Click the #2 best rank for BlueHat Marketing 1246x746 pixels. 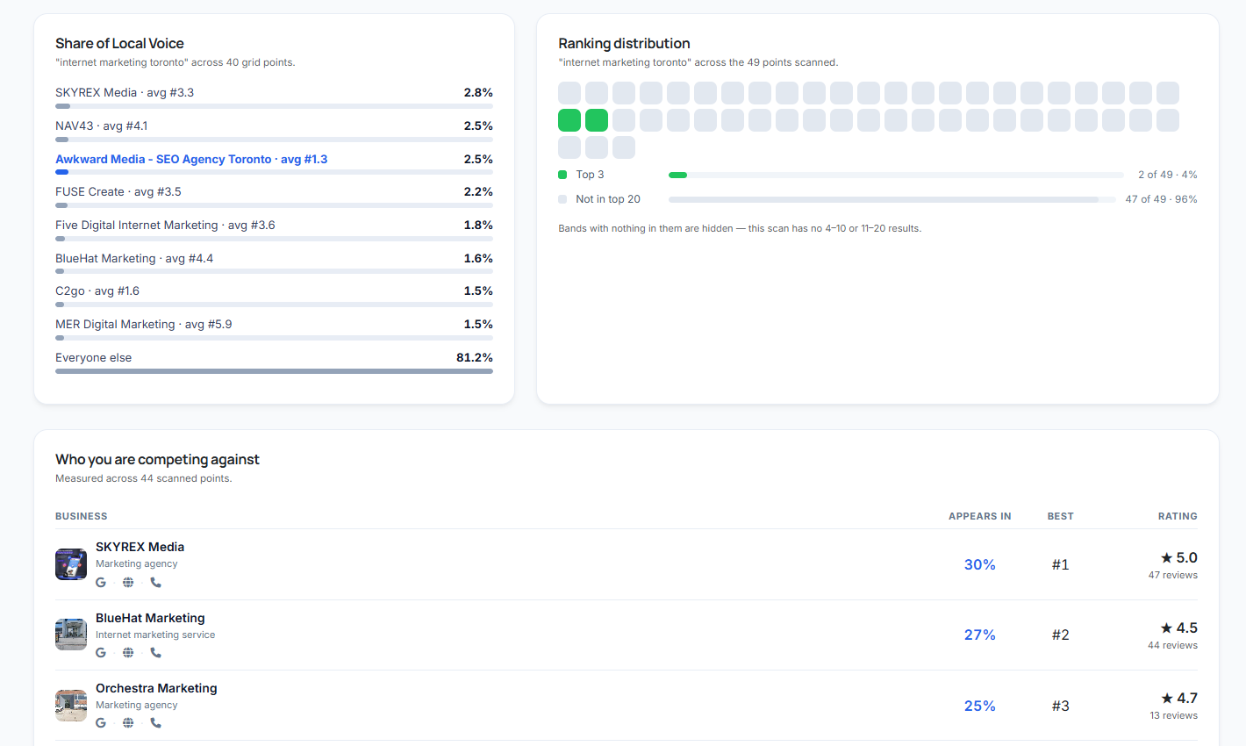pos(1061,635)
